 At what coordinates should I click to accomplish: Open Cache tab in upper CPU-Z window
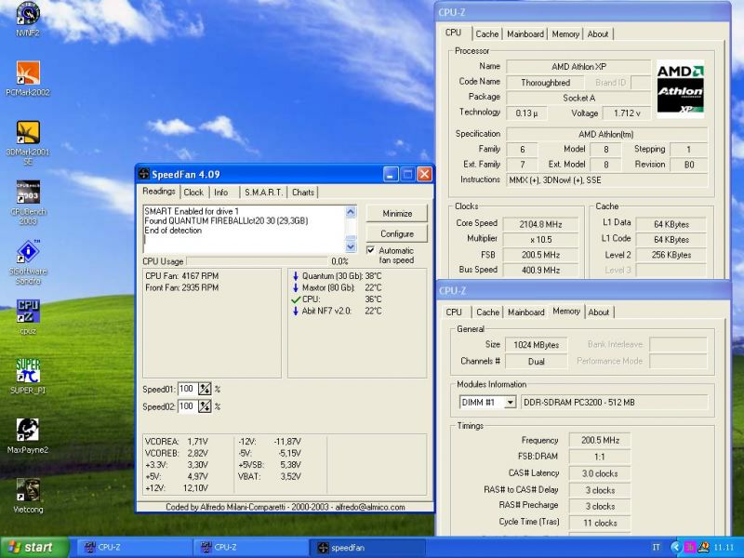pos(487,34)
